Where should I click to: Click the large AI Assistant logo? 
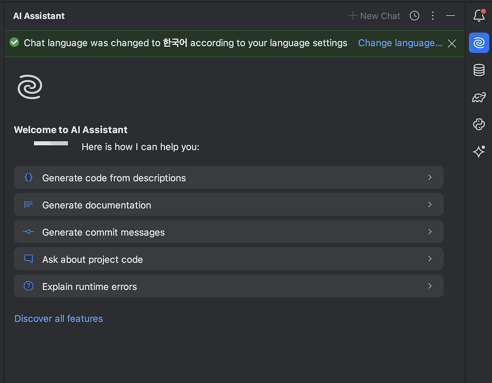tap(30, 87)
